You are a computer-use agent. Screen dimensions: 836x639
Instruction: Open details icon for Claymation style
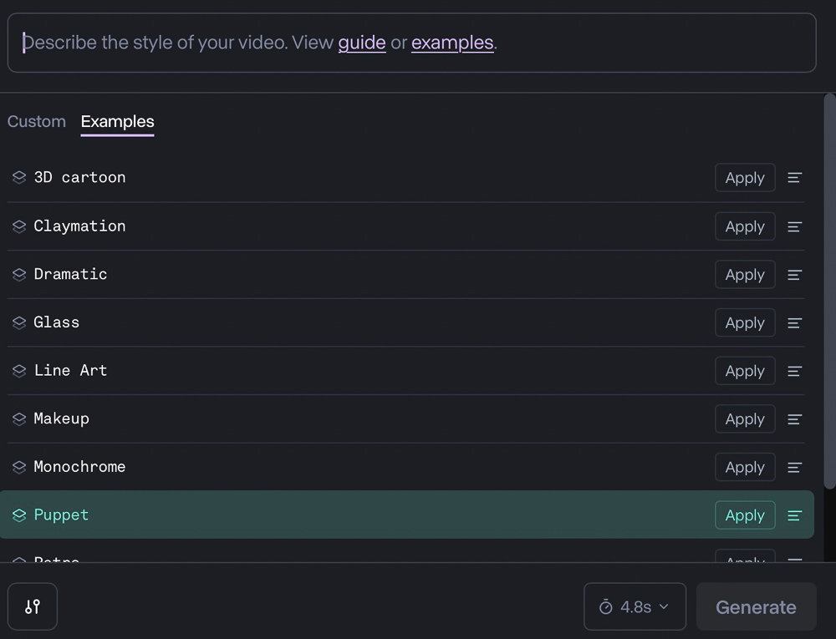pos(795,226)
